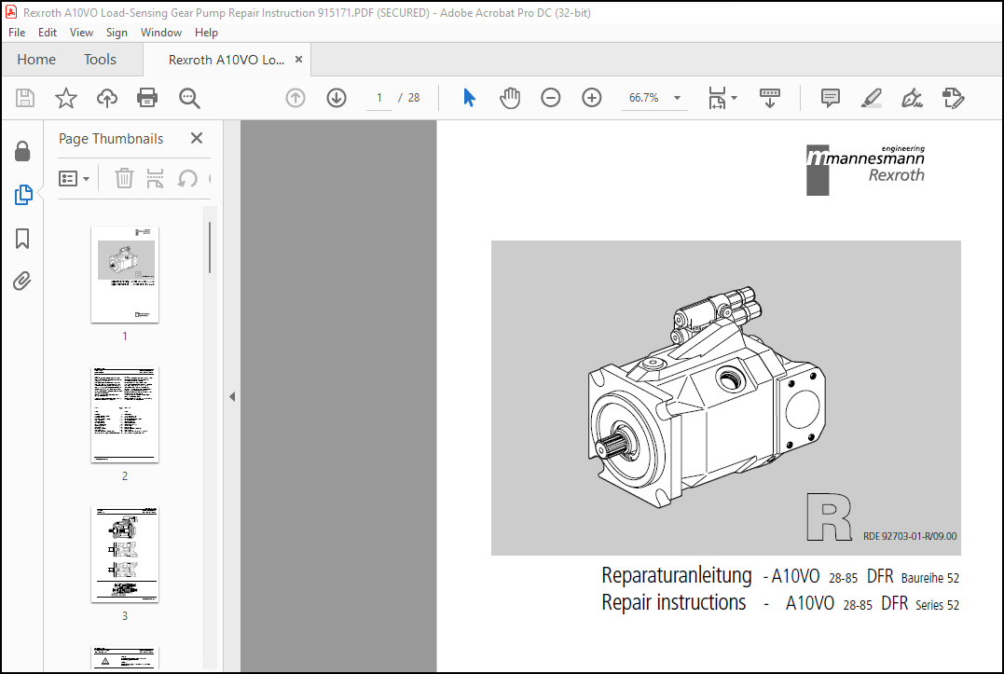Open the Attachments paperclip panel

[x=22, y=281]
